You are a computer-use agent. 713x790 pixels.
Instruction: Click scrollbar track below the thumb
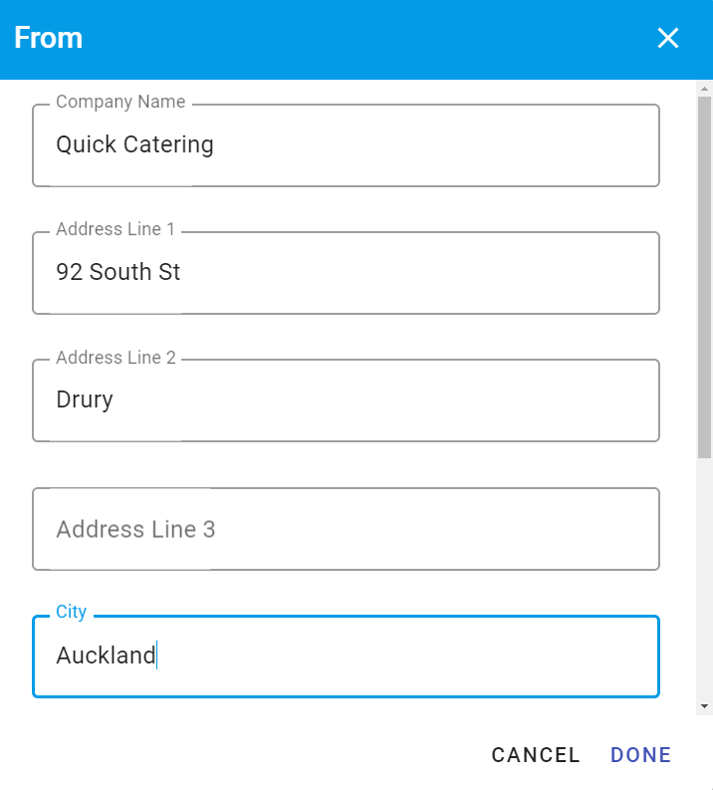[x=704, y=578]
